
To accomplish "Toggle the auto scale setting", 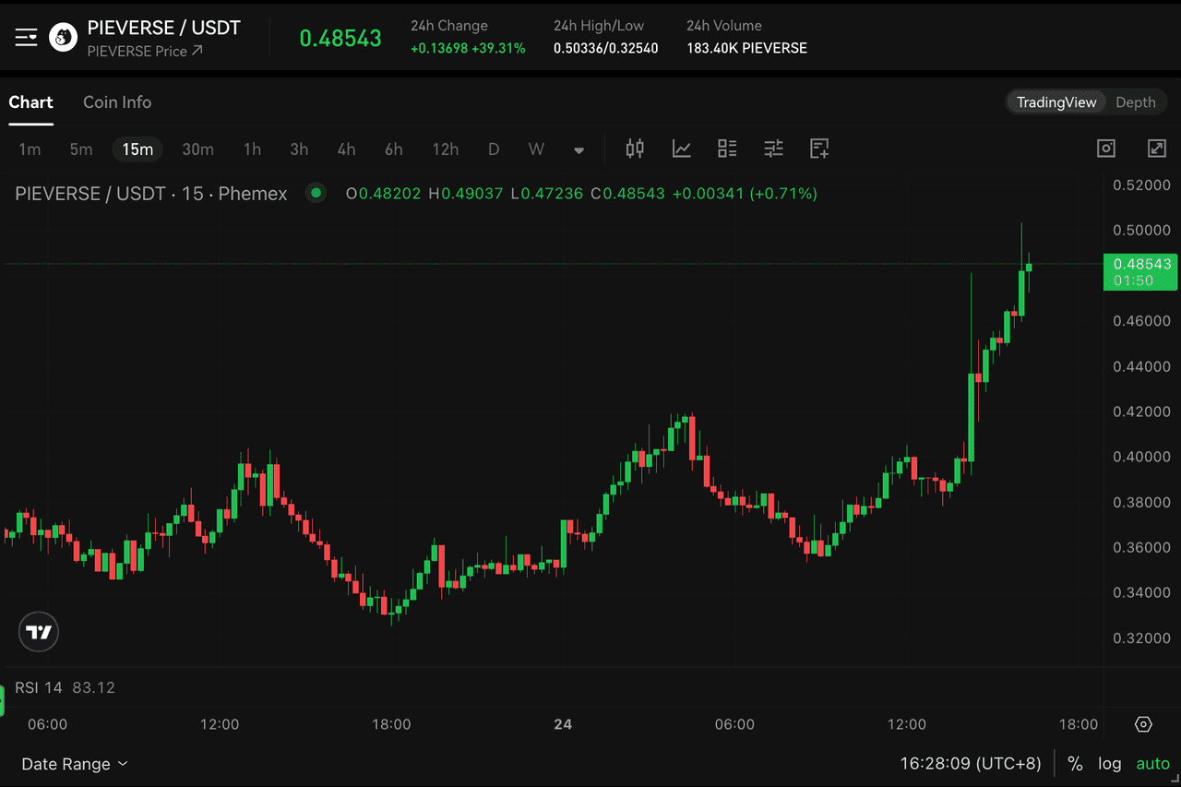I will (1152, 763).
